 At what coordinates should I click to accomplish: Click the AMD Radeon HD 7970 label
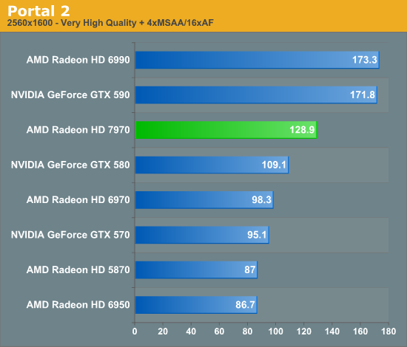point(78,130)
